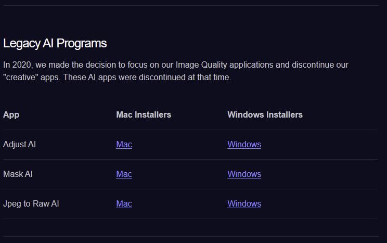387x243 pixels.
Task: Click the Mac link in the Mask AI row
Action: tap(124, 174)
